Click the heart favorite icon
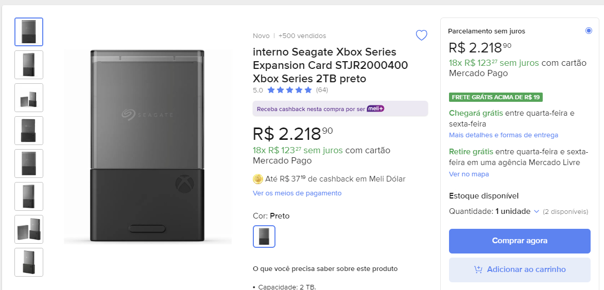Viewport: 604px width, 290px height. (x=421, y=35)
